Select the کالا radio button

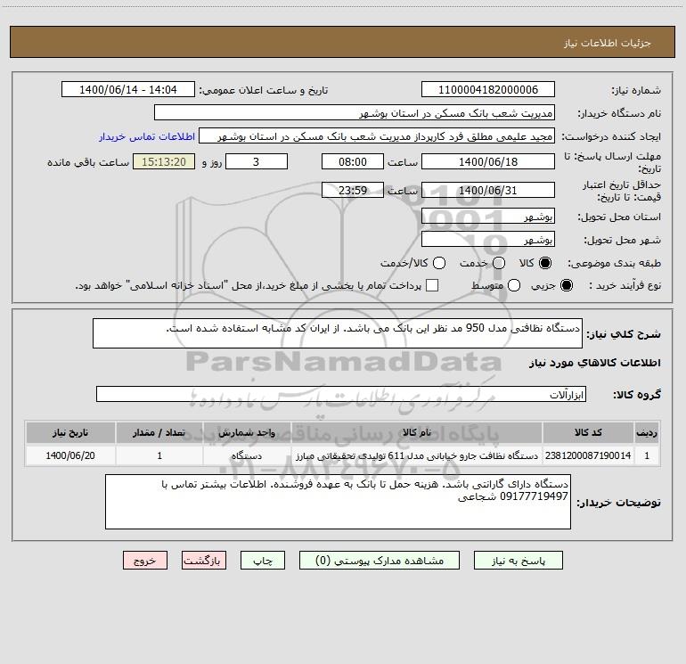[545, 263]
